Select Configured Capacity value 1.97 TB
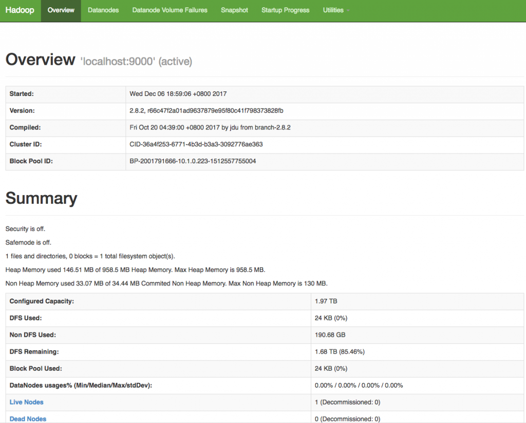This screenshot has width=526, height=423. pos(326,301)
